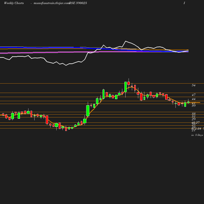Click the 44 price level label
This screenshot has width=204, height=204.
tap(193, 99)
